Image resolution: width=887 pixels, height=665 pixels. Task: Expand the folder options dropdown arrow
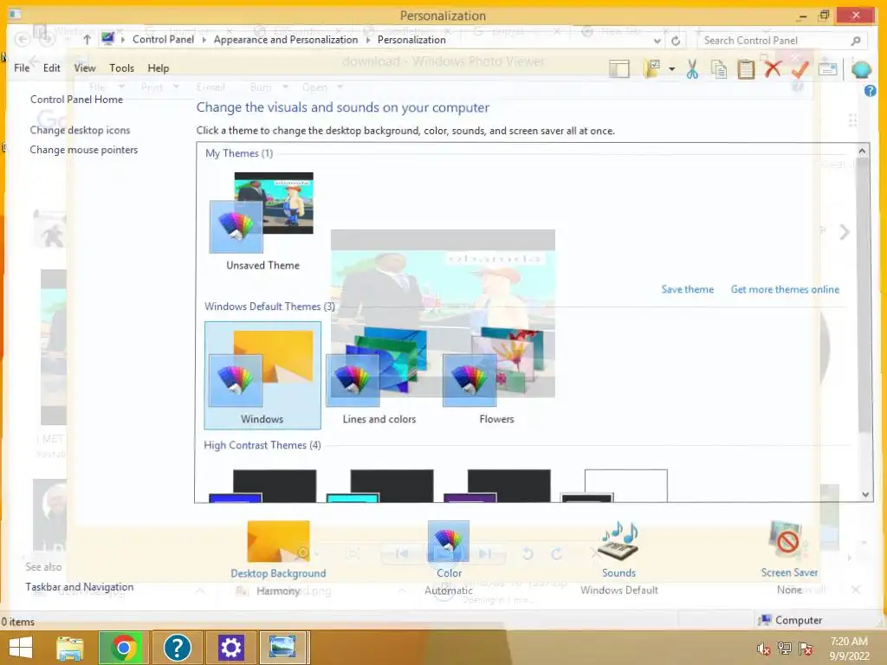coord(672,69)
